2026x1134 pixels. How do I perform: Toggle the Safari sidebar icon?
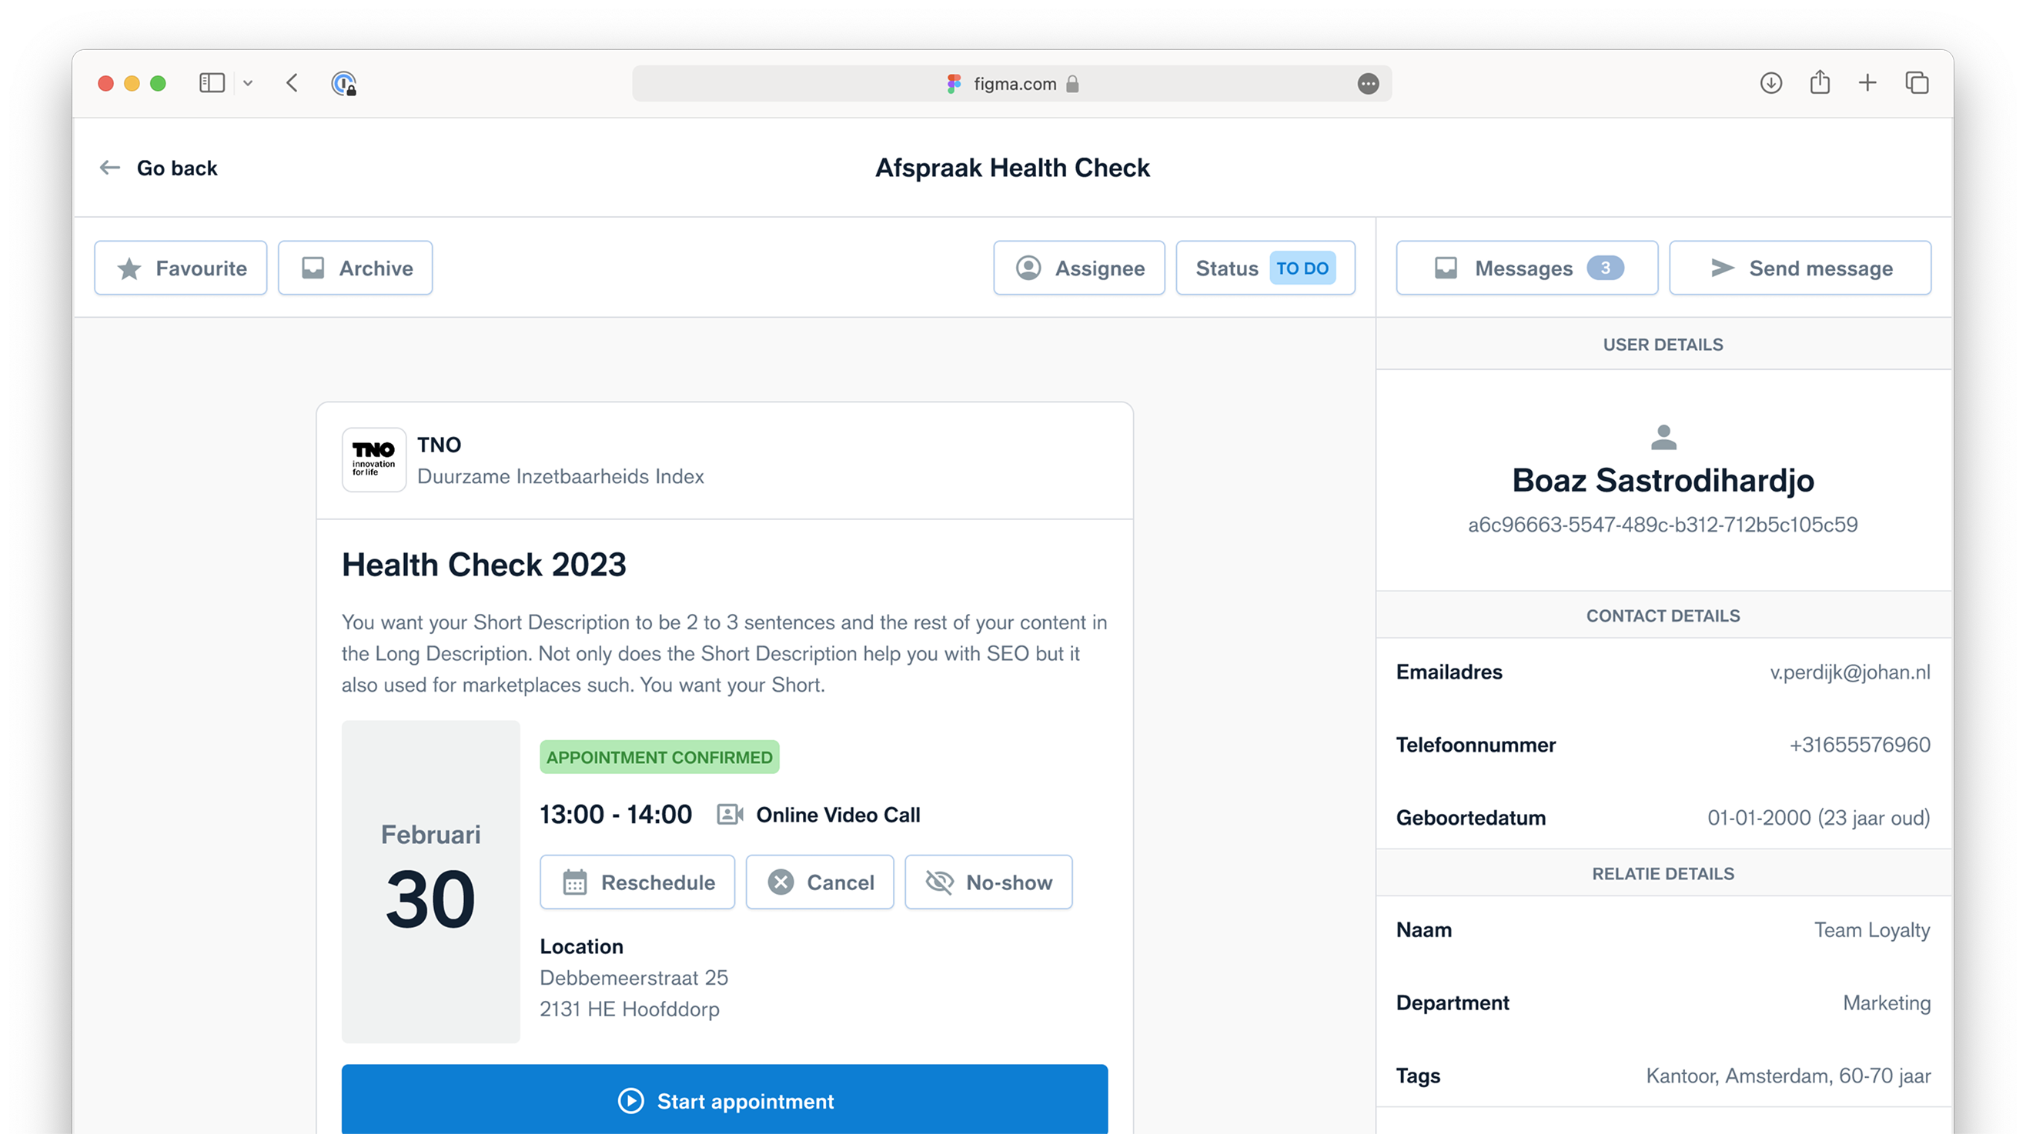click(x=212, y=83)
